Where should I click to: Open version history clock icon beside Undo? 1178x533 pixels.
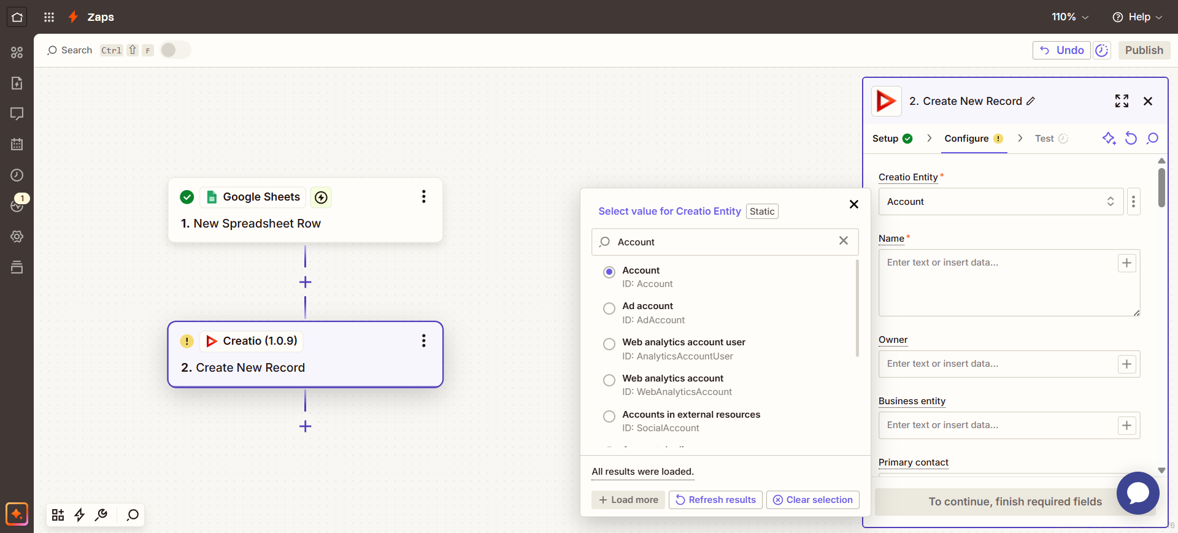tap(1102, 50)
